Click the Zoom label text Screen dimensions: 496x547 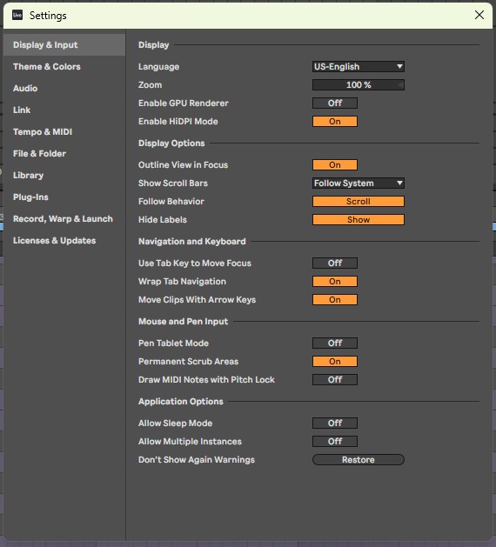(150, 84)
